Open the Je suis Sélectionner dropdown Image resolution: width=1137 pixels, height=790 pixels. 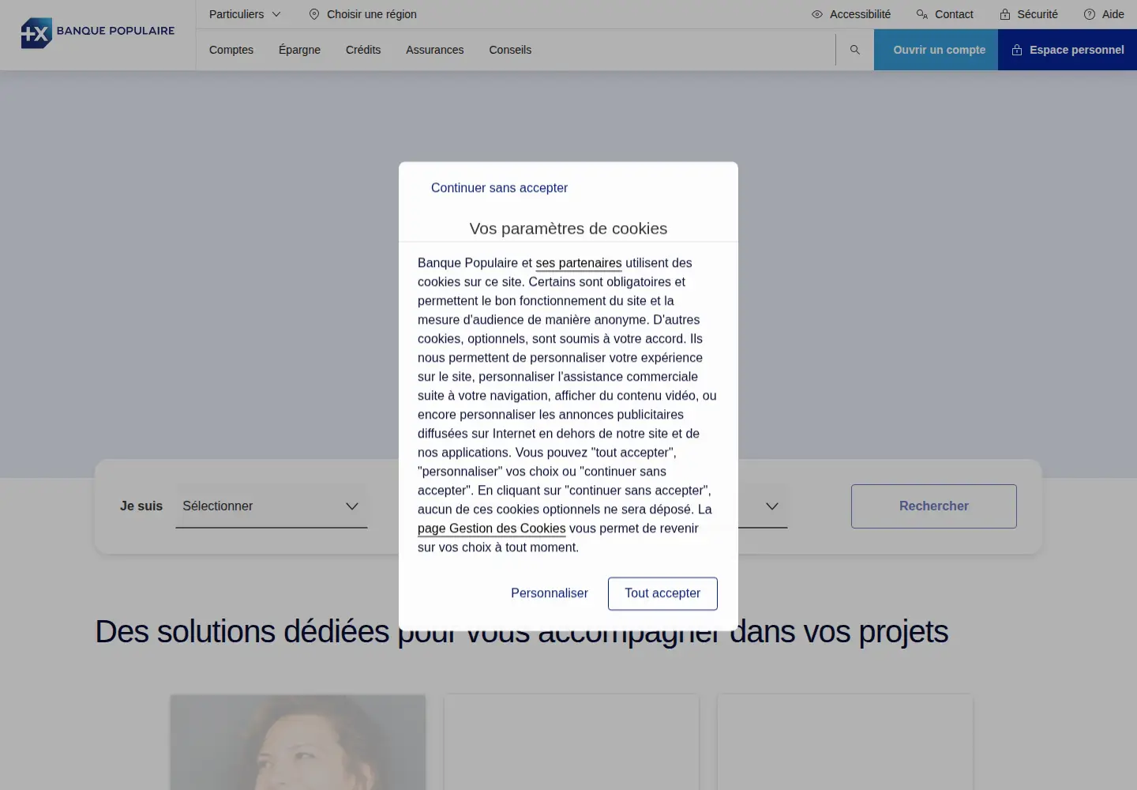pyautogui.click(x=272, y=506)
